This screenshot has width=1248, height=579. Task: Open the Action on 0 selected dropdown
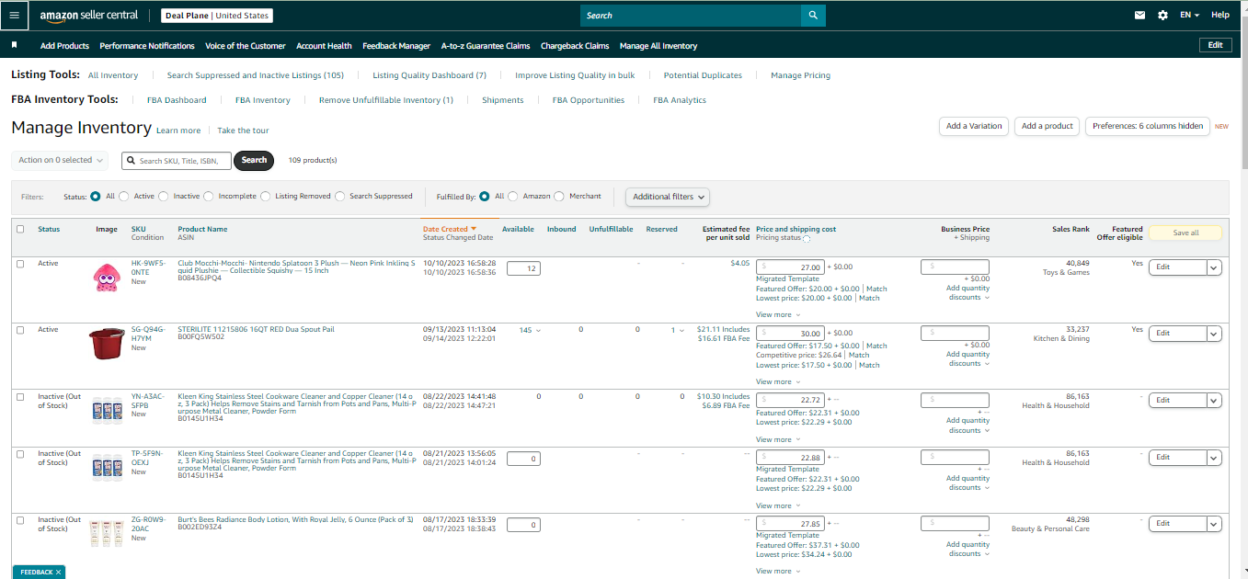click(x=60, y=160)
